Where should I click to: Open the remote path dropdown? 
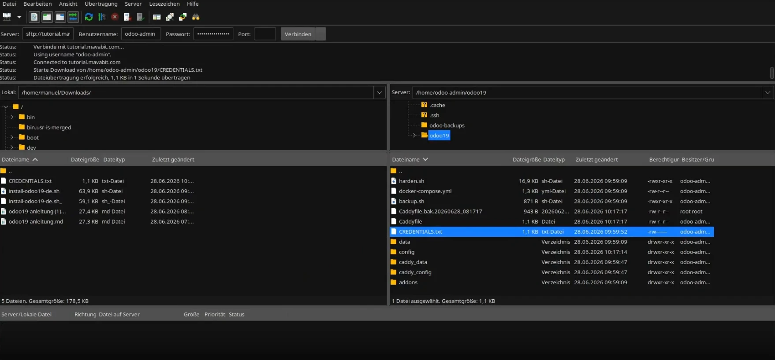(x=768, y=92)
